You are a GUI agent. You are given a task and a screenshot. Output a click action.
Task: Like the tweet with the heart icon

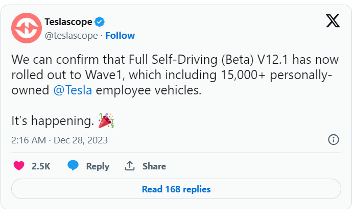tap(19, 166)
